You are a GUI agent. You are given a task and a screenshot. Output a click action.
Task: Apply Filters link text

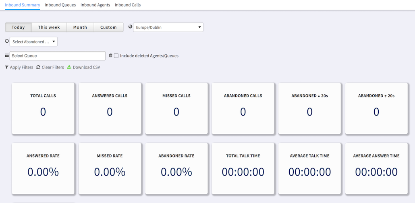click(21, 67)
